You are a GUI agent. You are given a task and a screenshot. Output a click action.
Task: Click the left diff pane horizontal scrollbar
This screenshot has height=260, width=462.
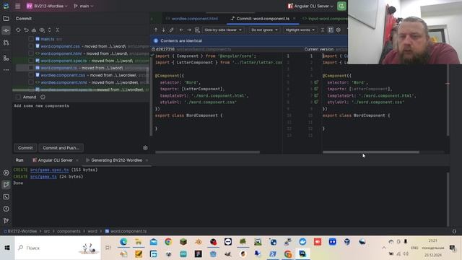(x=207, y=152)
